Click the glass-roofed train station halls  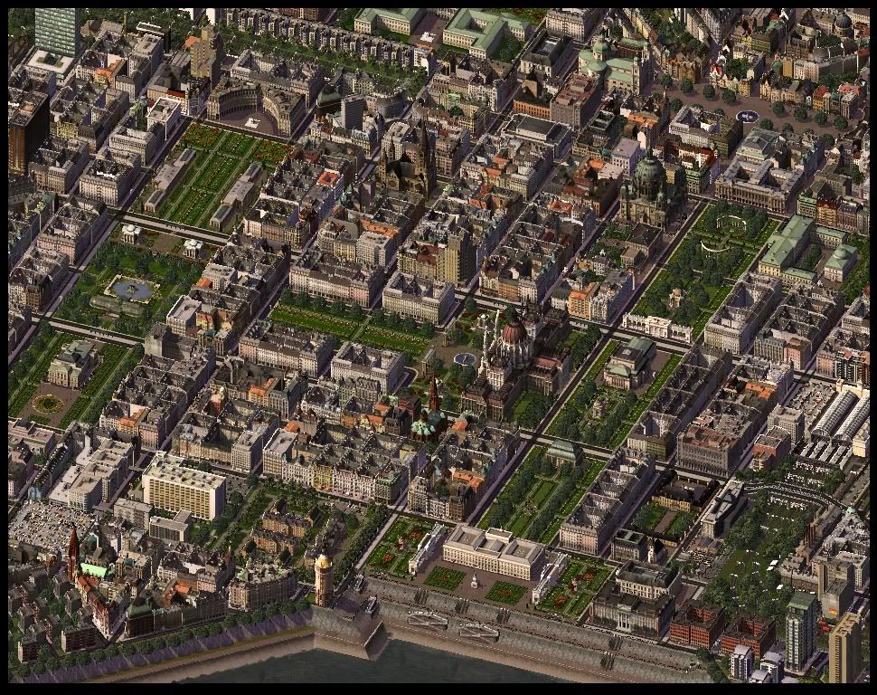point(841,413)
